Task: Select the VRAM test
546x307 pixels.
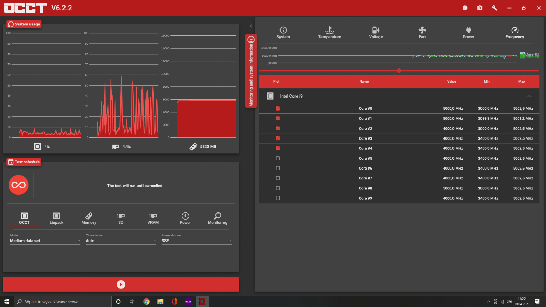Action: [153, 218]
